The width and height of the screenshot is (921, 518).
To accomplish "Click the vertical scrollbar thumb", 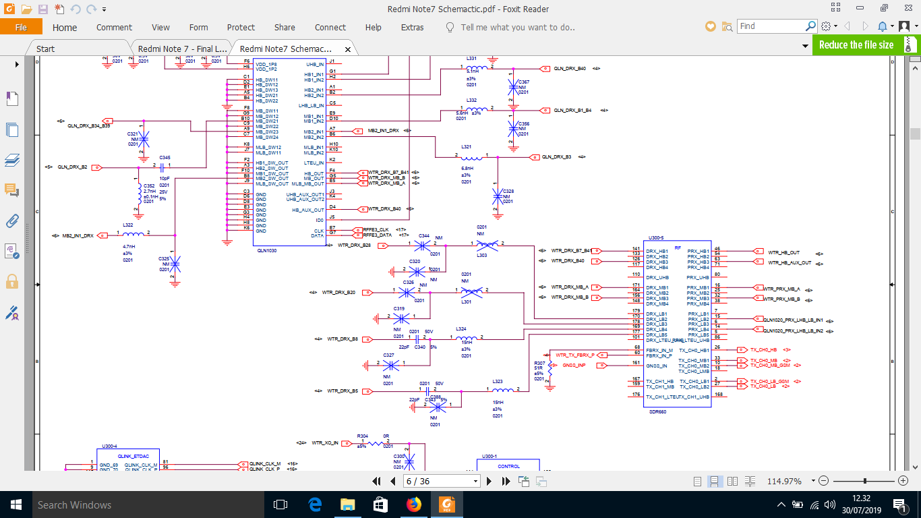I will point(914,134).
